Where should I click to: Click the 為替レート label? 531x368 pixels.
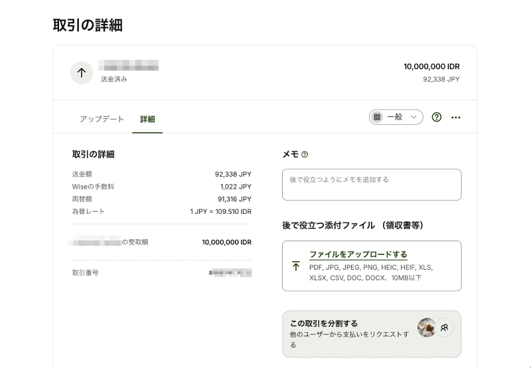88,211
